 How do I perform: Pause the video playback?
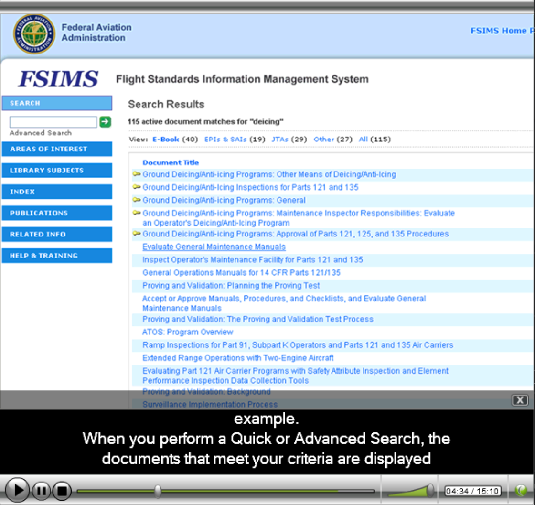[x=42, y=491]
